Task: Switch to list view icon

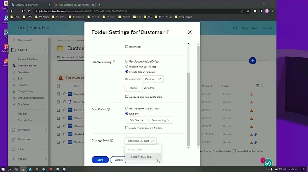Action: 258,86
